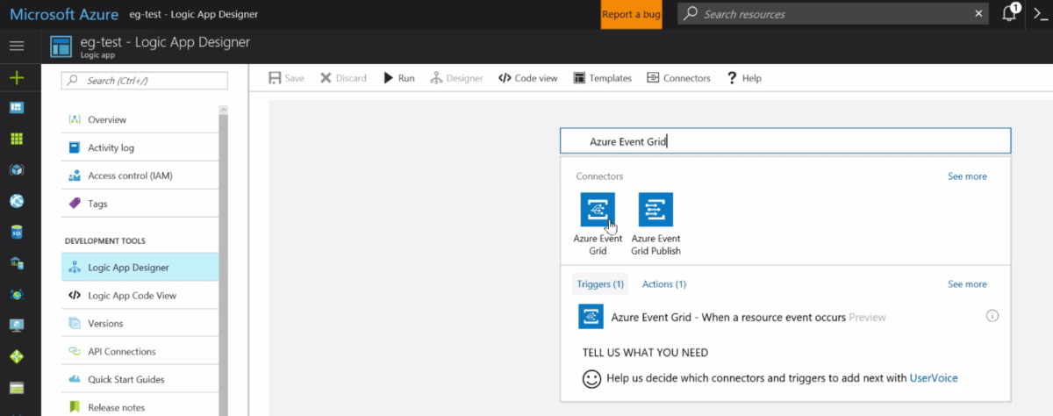Image resolution: width=1053 pixels, height=416 pixels.
Task: Select the Azure Event Grid connector icon
Action: tap(597, 210)
